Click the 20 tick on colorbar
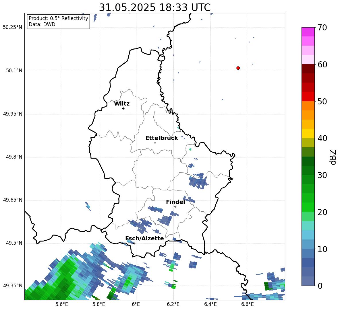 click(322, 212)
